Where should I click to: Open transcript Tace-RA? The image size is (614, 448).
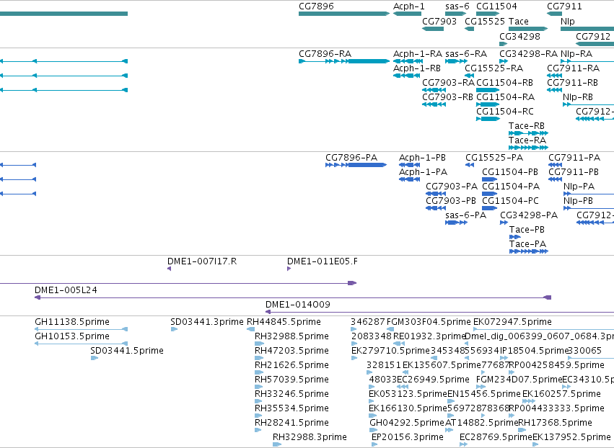[x=527, y=140]
